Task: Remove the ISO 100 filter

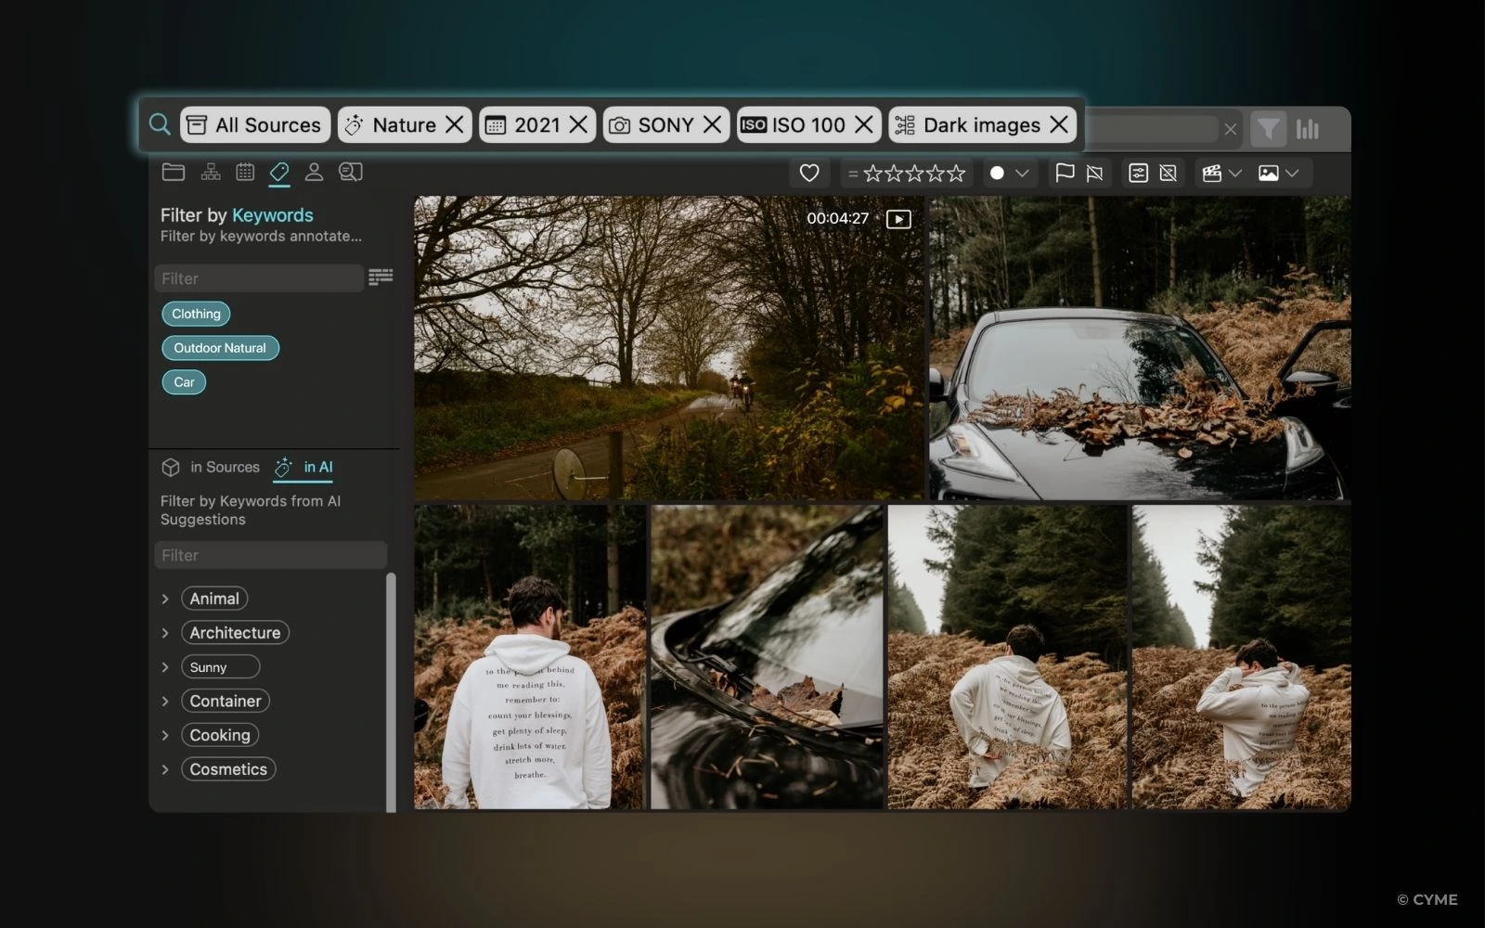Action: tap(863, 124)
